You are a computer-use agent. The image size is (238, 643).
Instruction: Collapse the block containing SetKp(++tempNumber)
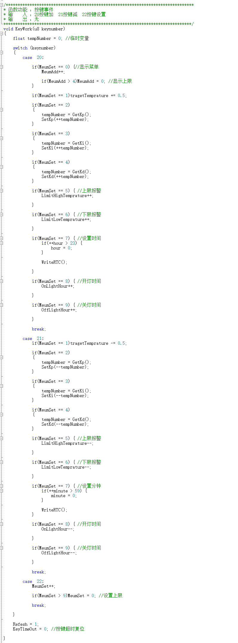pyautogui.click(x=1, y=110)
